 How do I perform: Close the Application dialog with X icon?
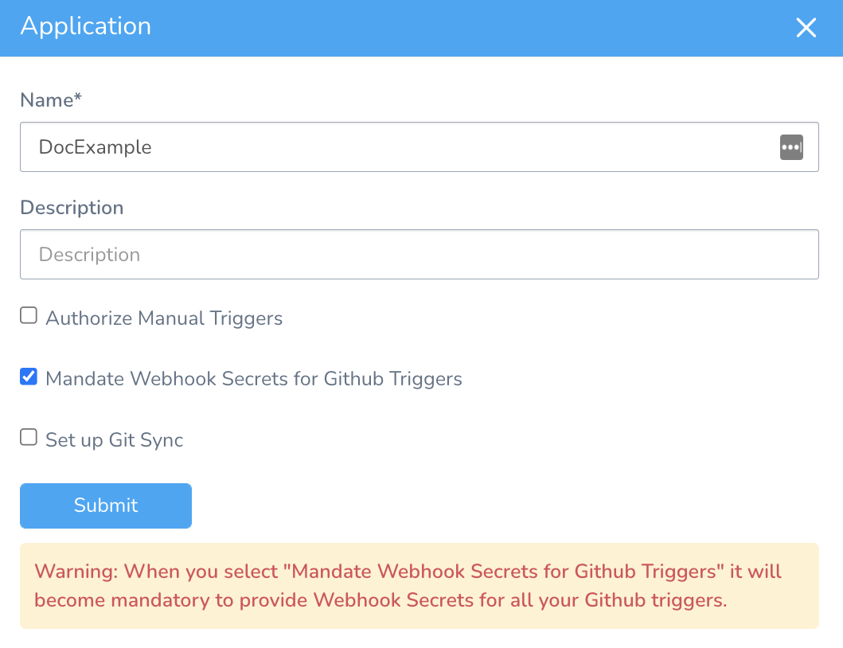coord(806,27)
